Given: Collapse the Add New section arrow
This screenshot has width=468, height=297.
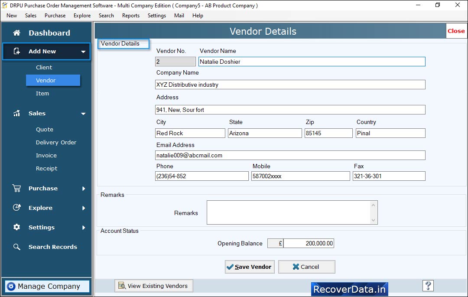Looking at the screenshot, I should pyautogui.click(x=83, y=52).
